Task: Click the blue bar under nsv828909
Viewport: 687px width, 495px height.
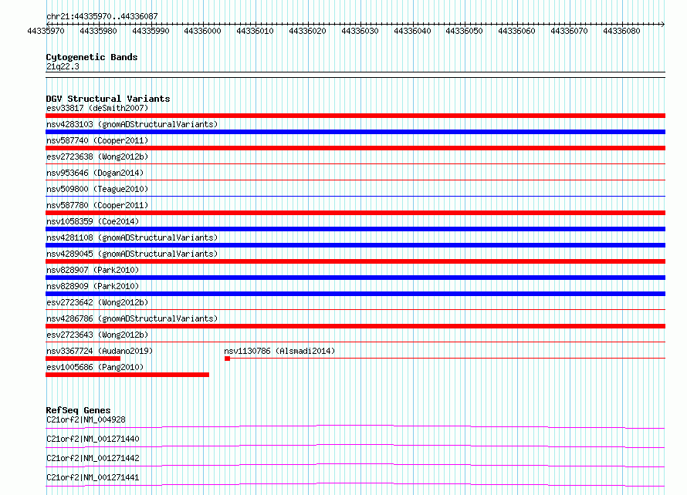Action: click(x=355, y=294)
